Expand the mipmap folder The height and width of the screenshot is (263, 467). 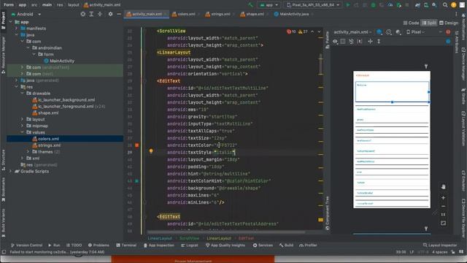click(23, 126)
